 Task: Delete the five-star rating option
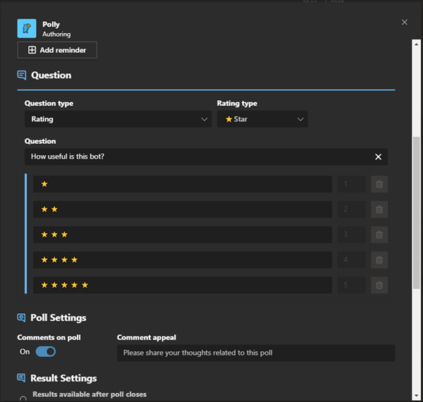click(379, 286)
